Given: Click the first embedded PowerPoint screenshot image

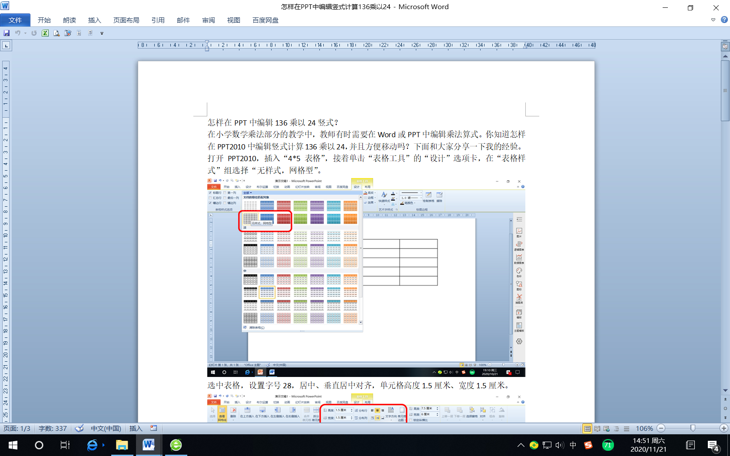Looking at the screenshot, I should [x=366, y=278].
